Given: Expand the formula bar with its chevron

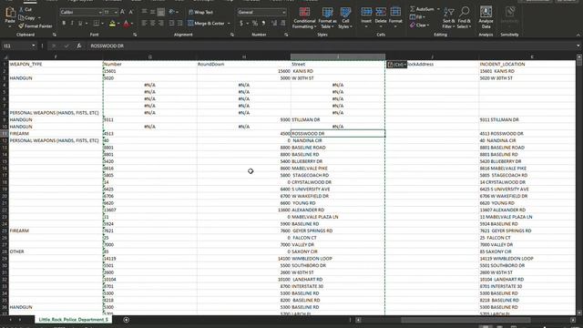Looking at the screenshot, I should click(578, 46).
